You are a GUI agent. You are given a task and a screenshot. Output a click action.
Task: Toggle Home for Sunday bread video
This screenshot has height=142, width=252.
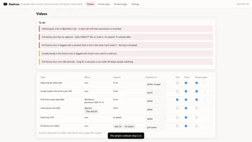point(186,91)
